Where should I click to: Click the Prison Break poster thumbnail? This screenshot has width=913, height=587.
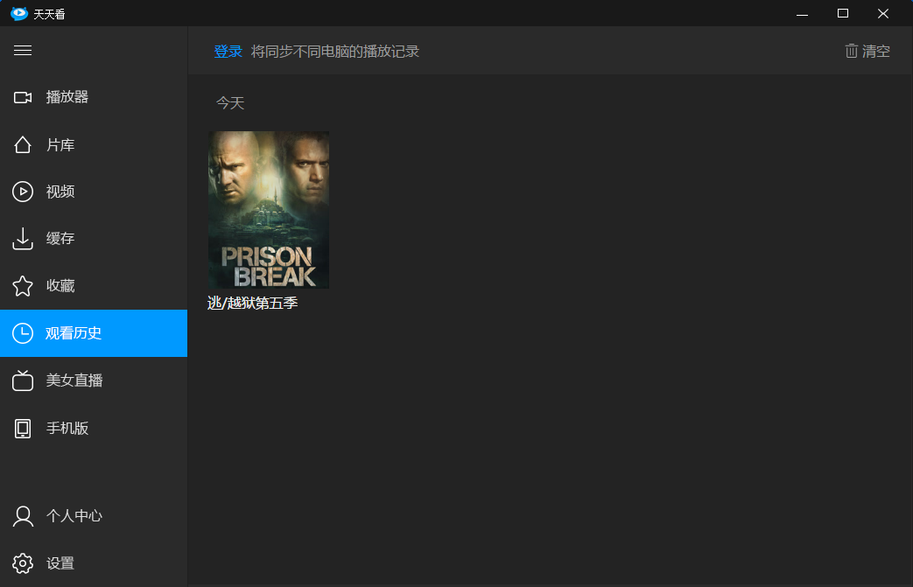pos(269,209)
